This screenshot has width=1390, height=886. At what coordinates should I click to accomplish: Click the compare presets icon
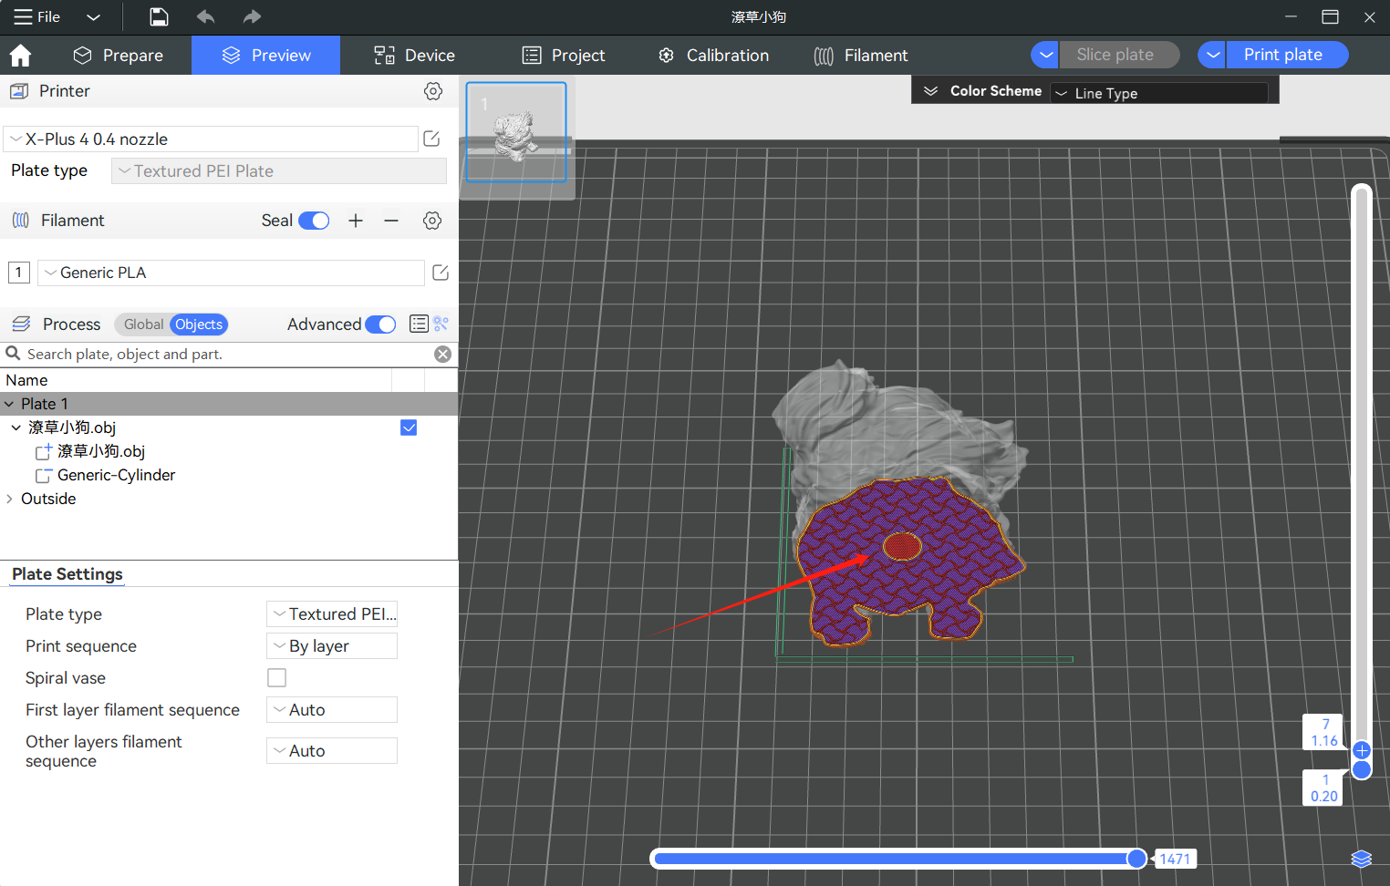point(441,324)
